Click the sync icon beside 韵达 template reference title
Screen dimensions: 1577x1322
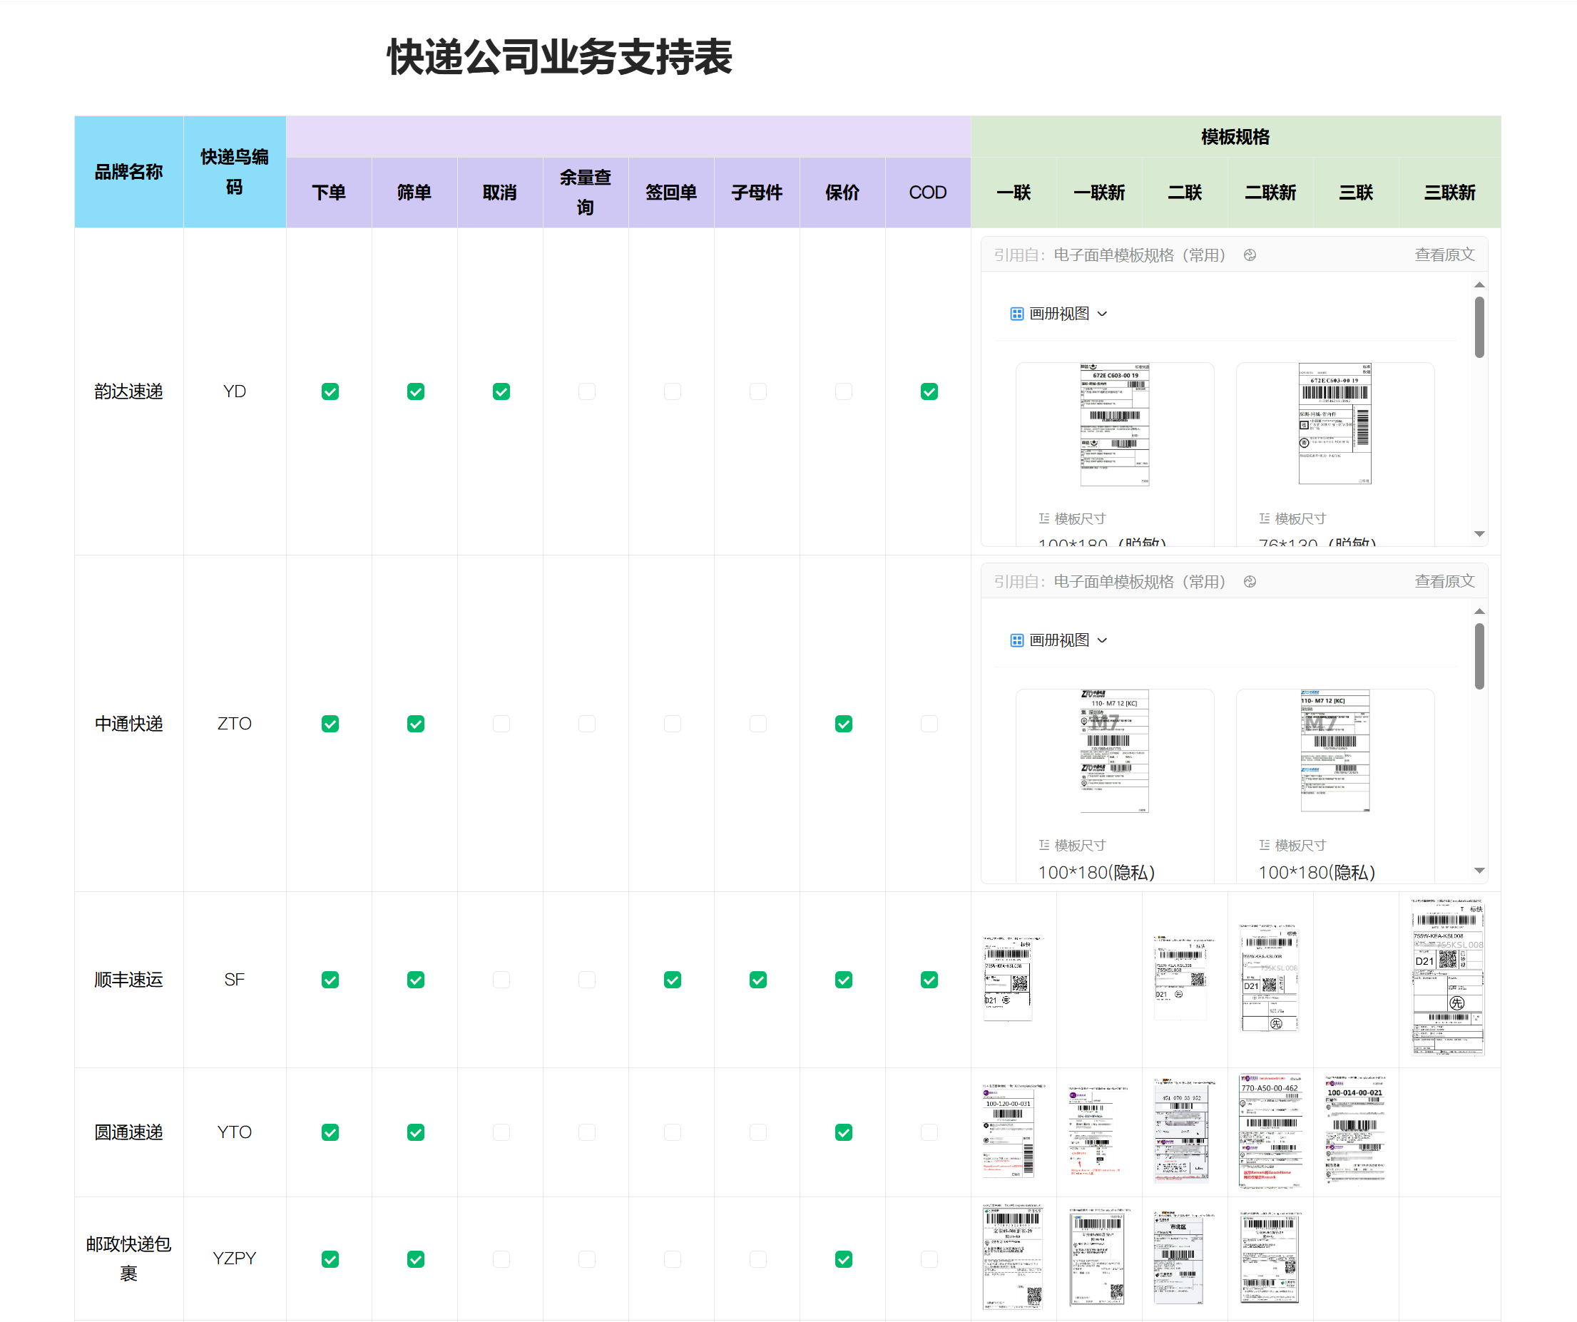coord(1250,255)
